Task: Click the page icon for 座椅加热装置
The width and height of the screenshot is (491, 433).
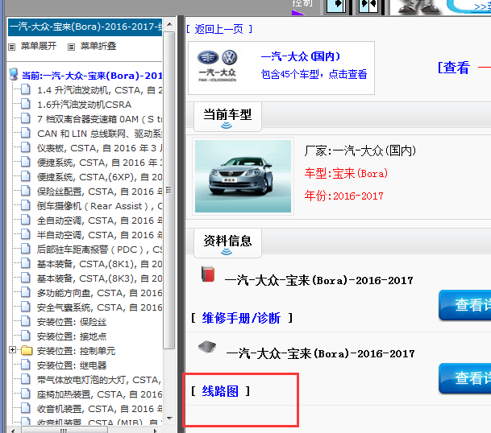Action: coord(26,394)
